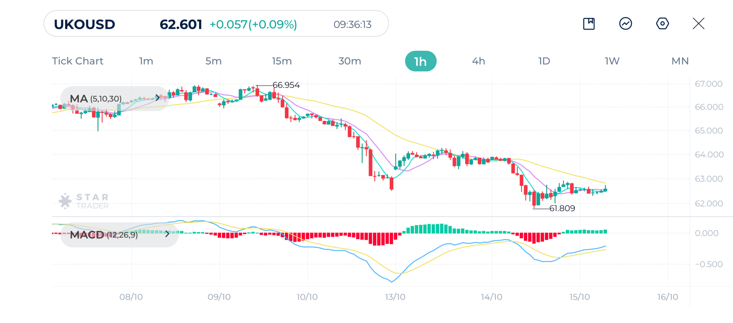The width and height of the screenshot is (733, 323).
Task: Choose the 1W weekly timeframe
Action: (x=612, y=61)
